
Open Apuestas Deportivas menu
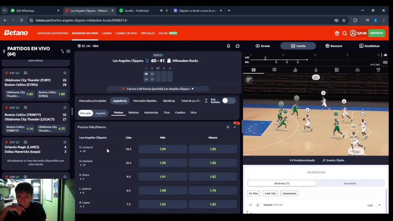(x=53, y=33)
